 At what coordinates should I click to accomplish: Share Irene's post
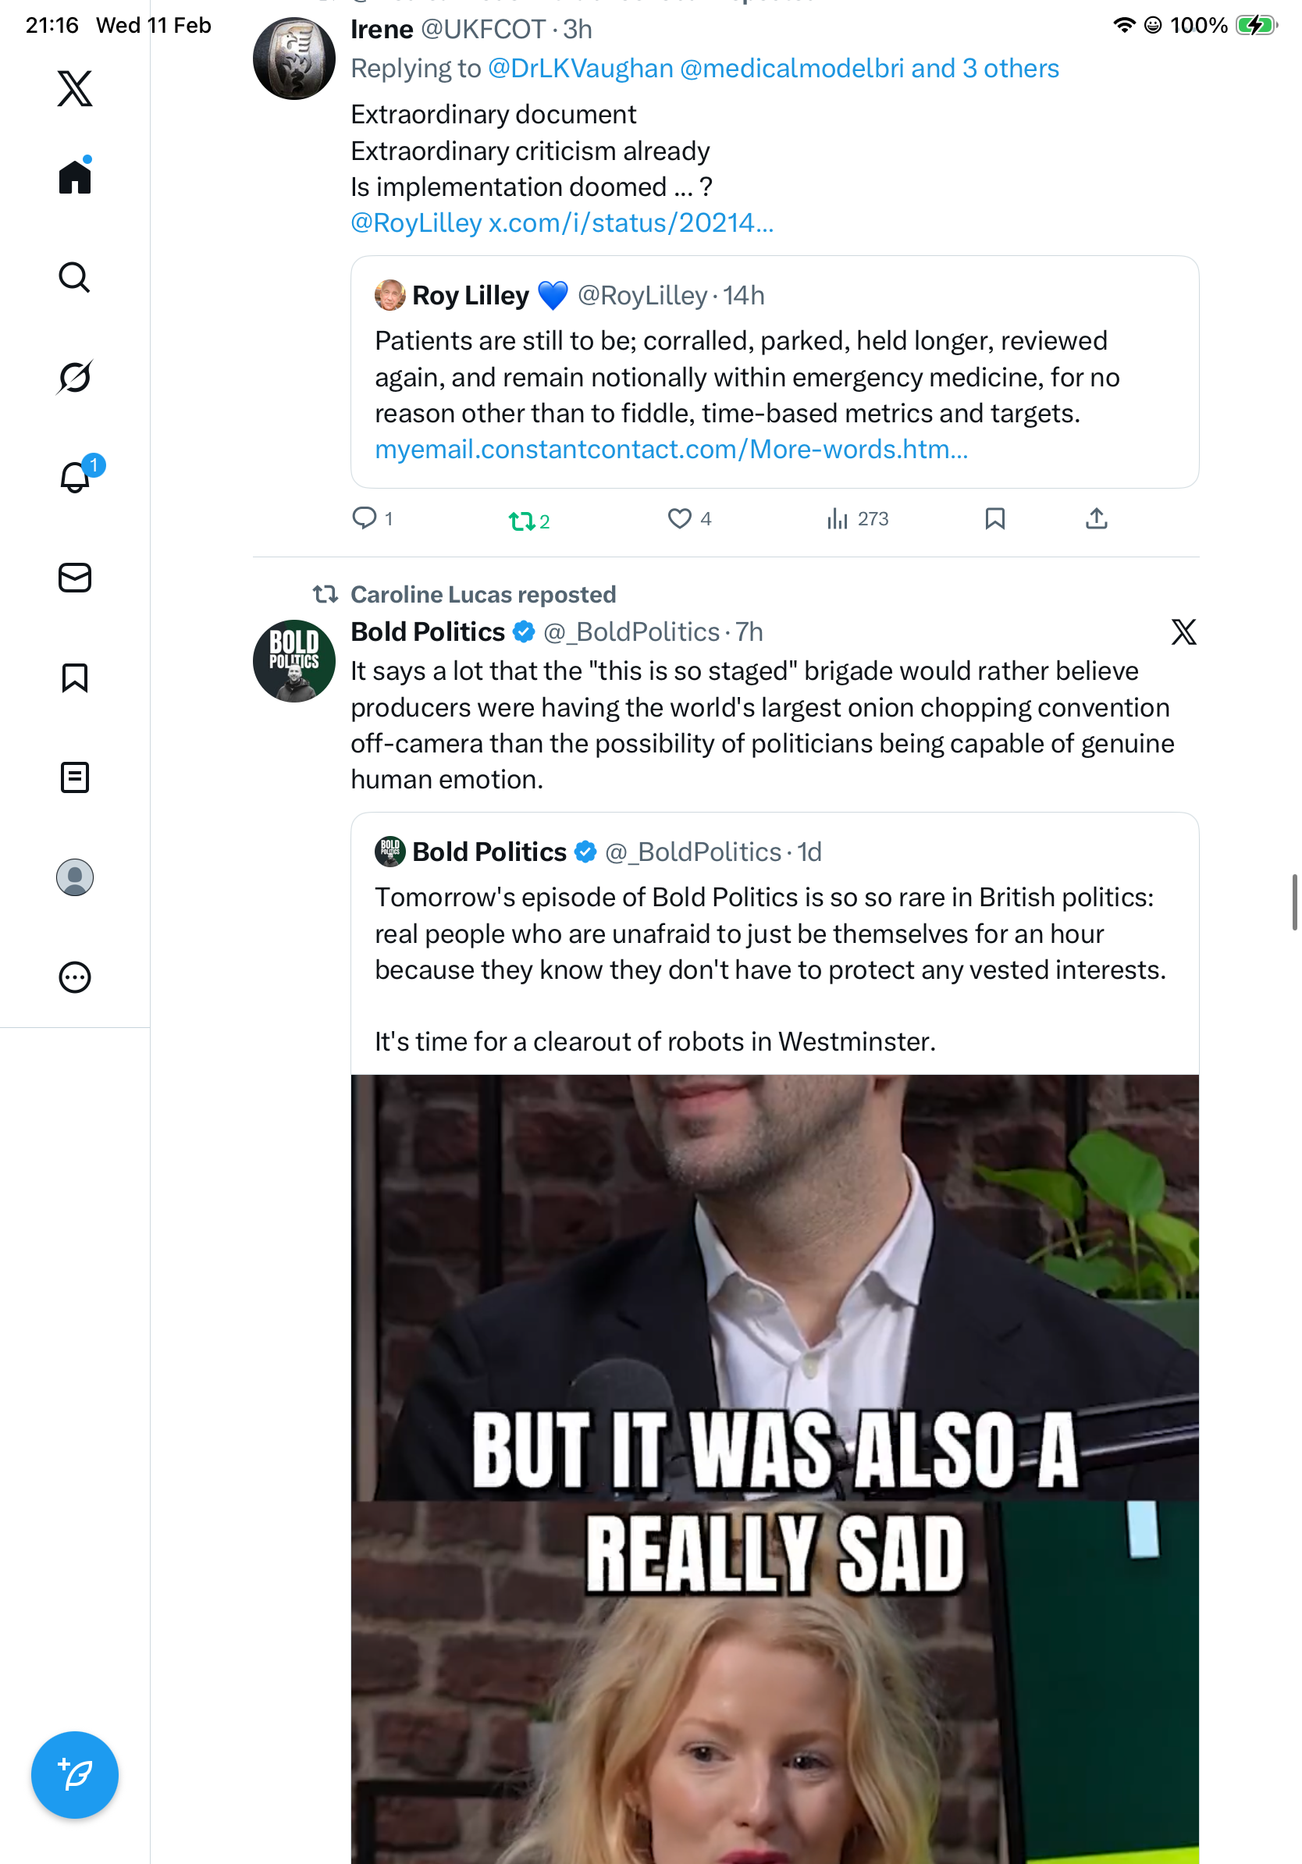pos(1096,519)
